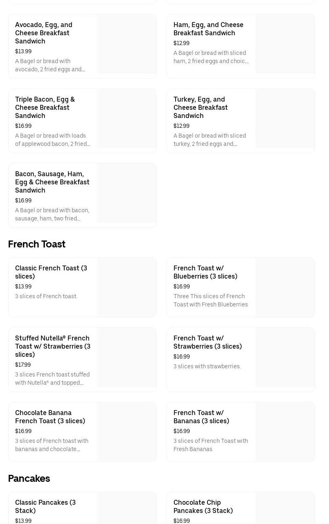Select Stuffed Nutella French Toast w/ Strawberries
The width and height of the screenshot is (329, 524).
52,346
